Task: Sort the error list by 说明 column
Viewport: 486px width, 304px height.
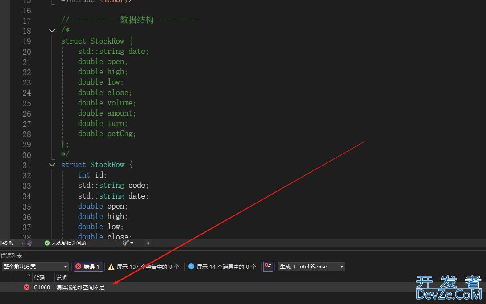Action: 62,277
